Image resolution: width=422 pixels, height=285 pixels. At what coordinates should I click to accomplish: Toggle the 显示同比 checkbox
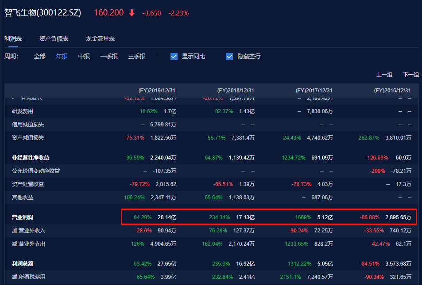click(x=174, y=57)
